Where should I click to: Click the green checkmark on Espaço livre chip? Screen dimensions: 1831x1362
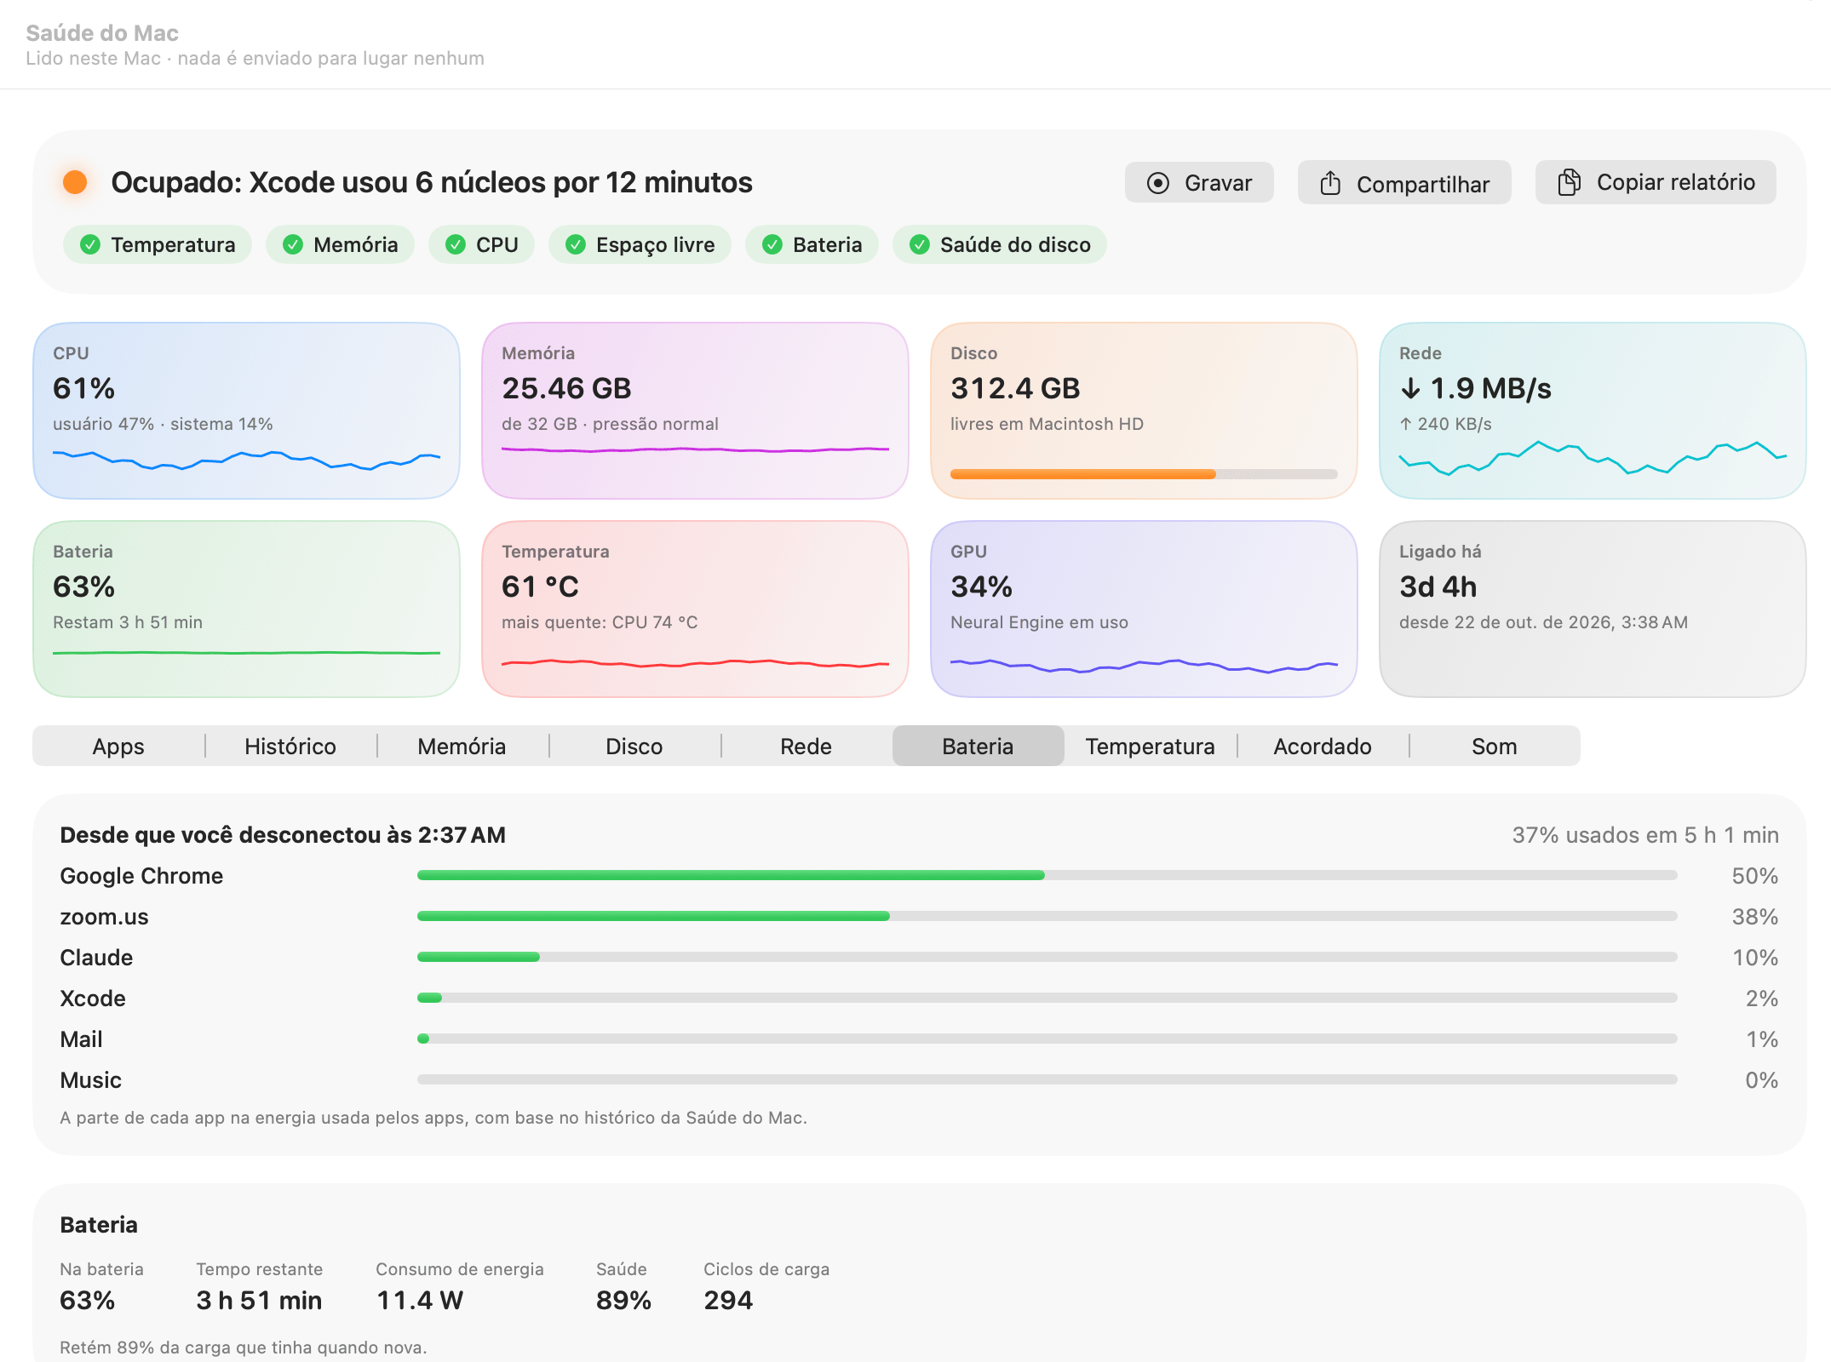576,245
